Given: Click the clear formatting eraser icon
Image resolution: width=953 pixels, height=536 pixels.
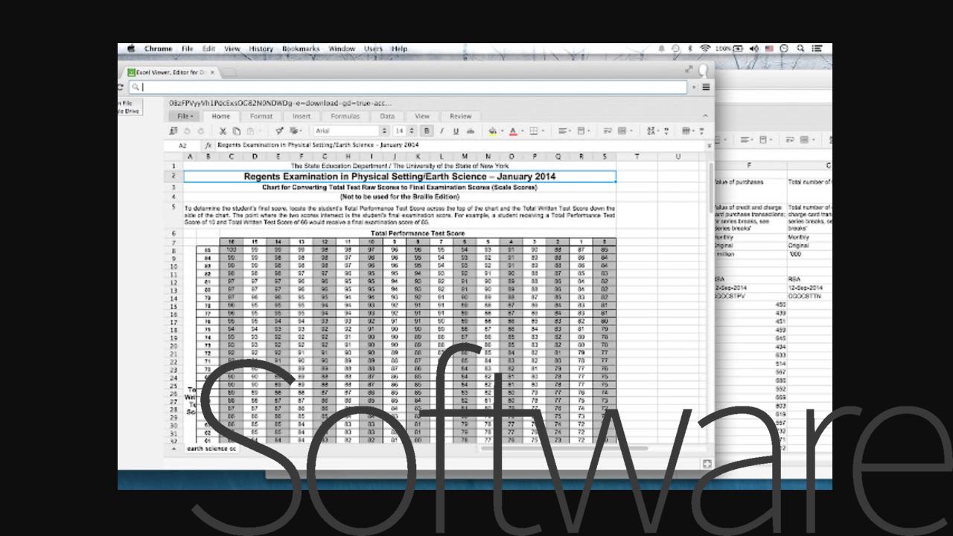Looking at the screenshot, I should [x=294, y=131].
